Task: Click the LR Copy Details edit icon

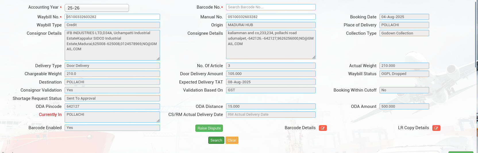Action: click(436, 128)
